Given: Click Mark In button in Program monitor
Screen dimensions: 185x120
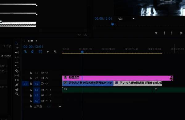Looking at the screenshot, I should click(164, 33).
